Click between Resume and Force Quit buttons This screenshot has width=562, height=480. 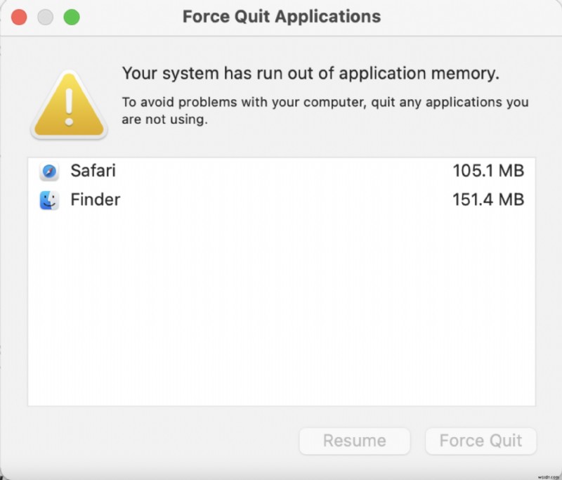[418, 441]
